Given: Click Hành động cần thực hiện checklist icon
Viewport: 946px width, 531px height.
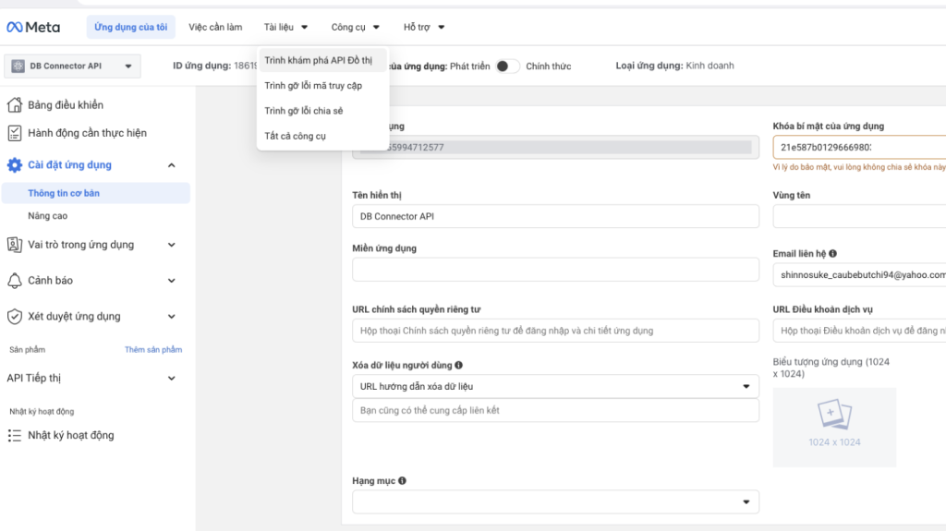Looking at the screenshot, I should [x=15, y=133].
